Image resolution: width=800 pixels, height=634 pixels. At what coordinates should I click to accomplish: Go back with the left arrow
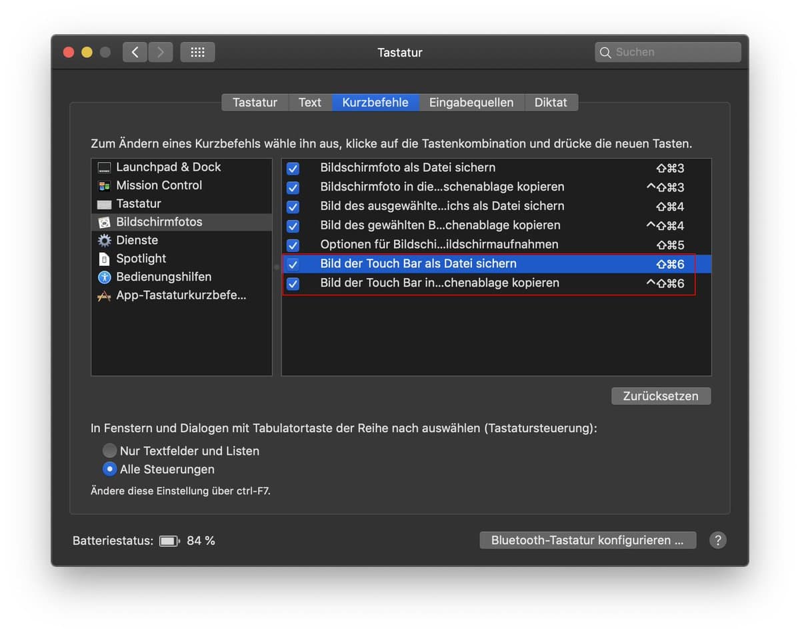135,52
